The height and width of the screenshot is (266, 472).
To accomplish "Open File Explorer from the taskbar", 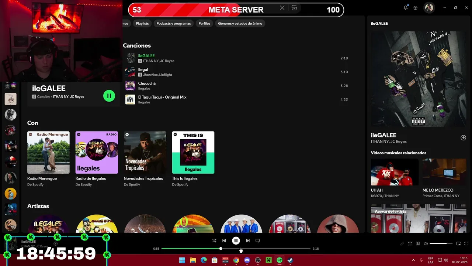I will (x=193, y=260).
